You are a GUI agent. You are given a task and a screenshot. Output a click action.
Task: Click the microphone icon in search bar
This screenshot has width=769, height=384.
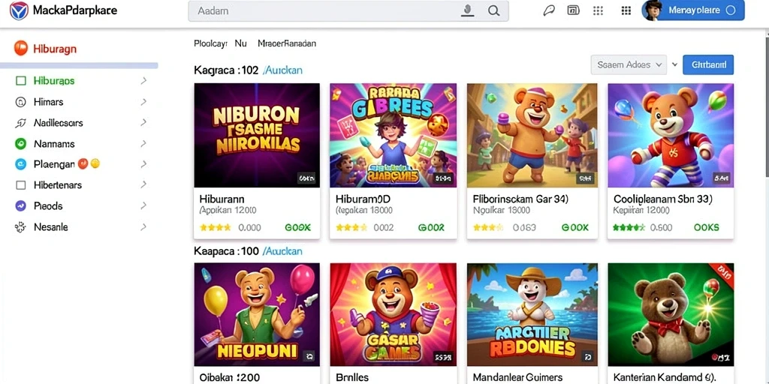point(468,10)
